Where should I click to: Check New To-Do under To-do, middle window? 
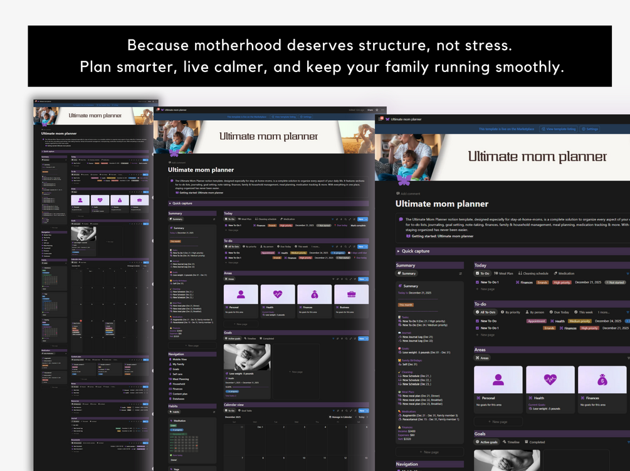click(x=226, y=252)
